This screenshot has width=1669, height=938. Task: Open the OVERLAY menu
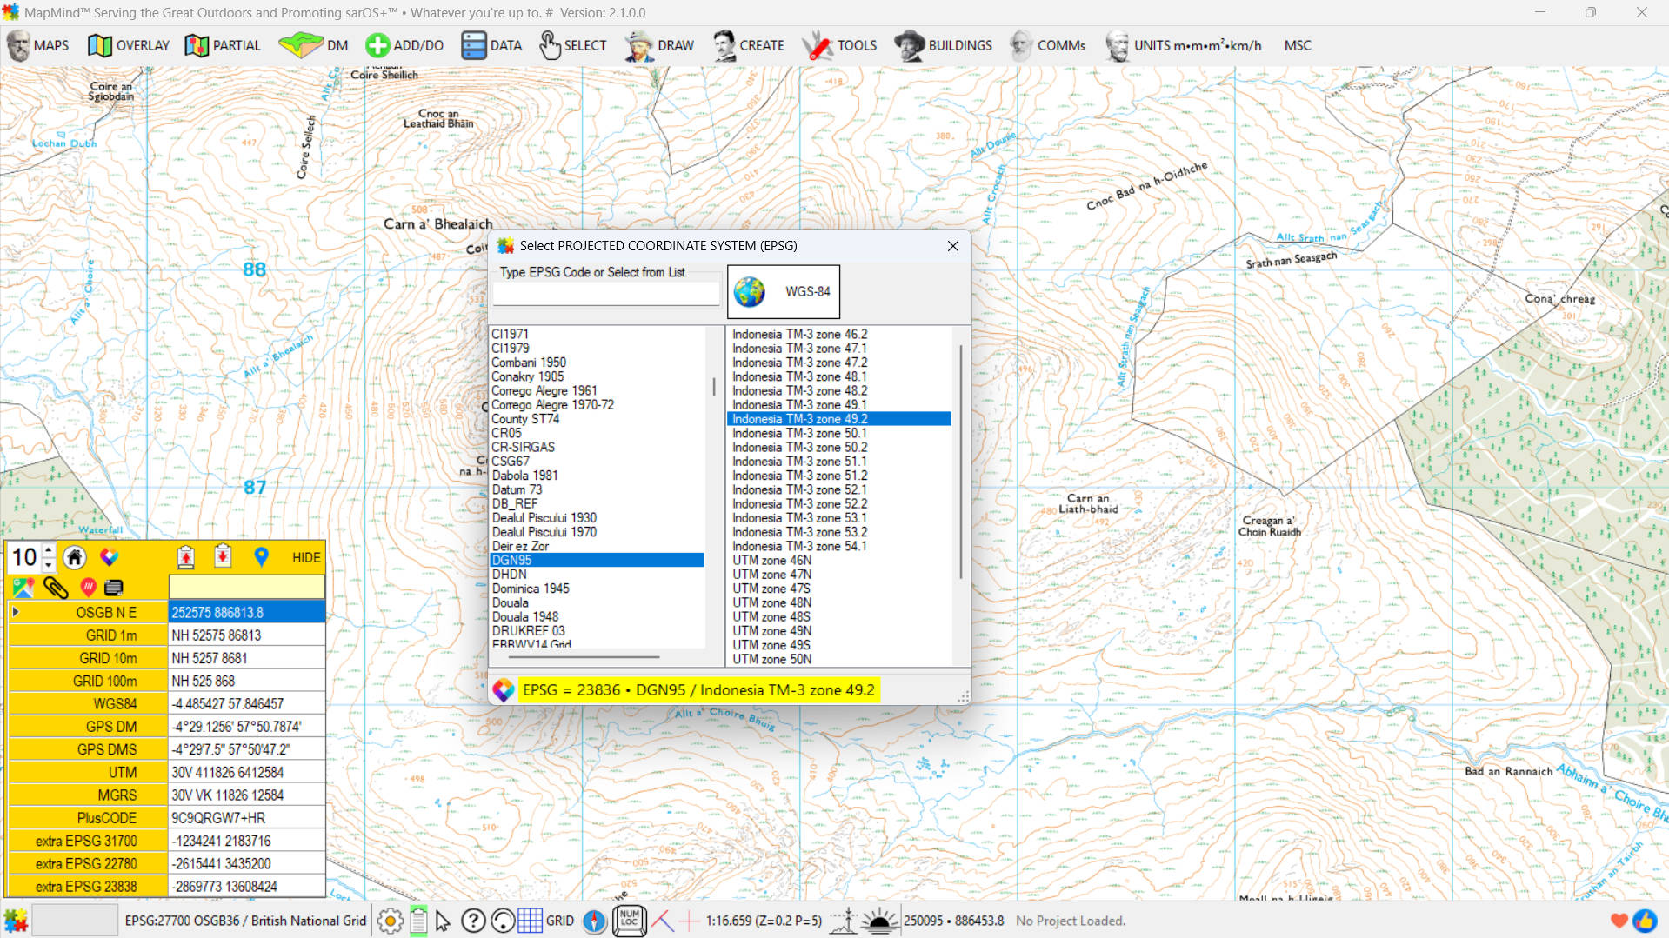[x=129, y=45]
